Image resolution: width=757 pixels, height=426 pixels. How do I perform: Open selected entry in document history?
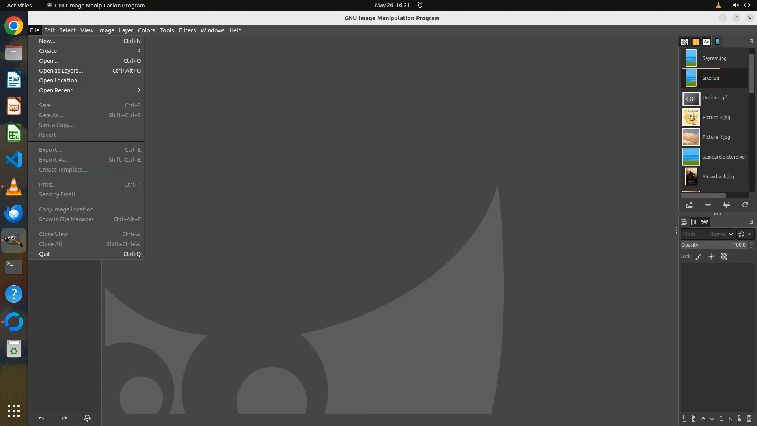(689, 205)
